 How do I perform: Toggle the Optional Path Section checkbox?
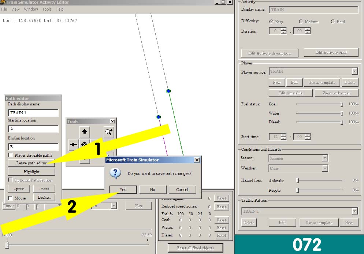coord(11,180)
